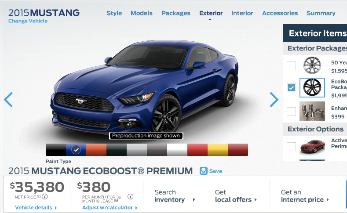Check the 50 Years package checkbox
Screen dimensions: 347x213
pyautogui.click(x=291, y=65)
